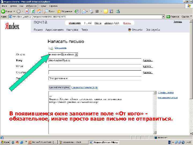Open the Справка menu

(53, 6)
